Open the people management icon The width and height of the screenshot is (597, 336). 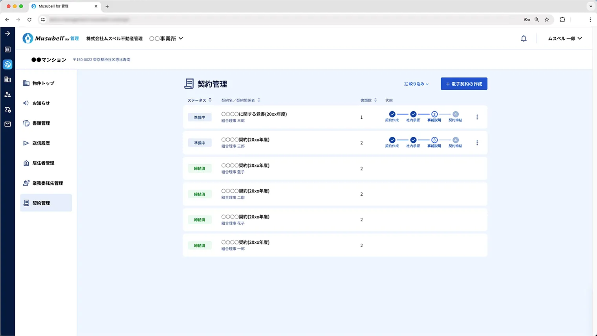(x=7, y=94)
